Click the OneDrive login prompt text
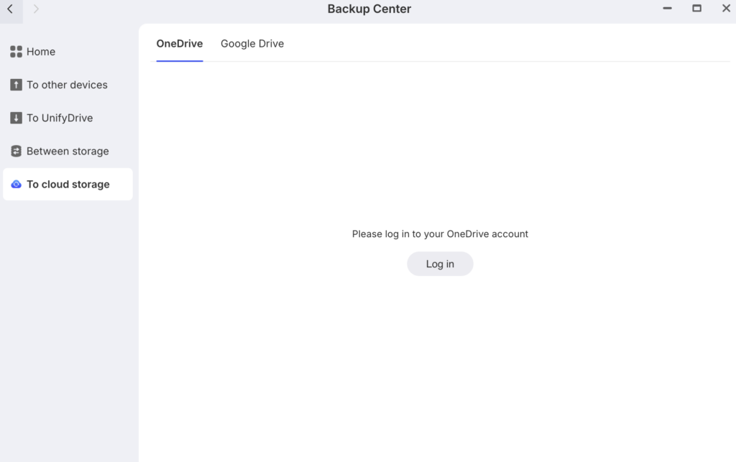736x462 pixels. (x=440, y=234)
